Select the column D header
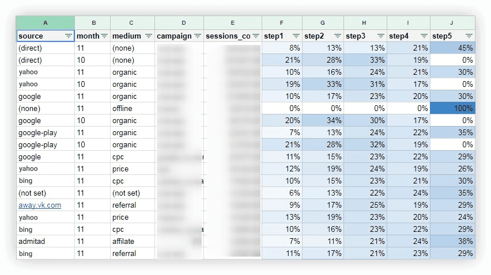Viewport: 491px width, 275px height. [x=184, y=23]
